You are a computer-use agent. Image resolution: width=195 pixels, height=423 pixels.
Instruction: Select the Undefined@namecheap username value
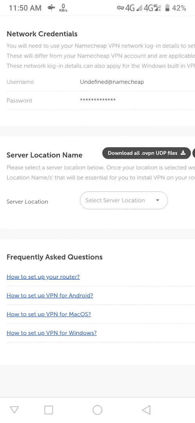point(112,82)
